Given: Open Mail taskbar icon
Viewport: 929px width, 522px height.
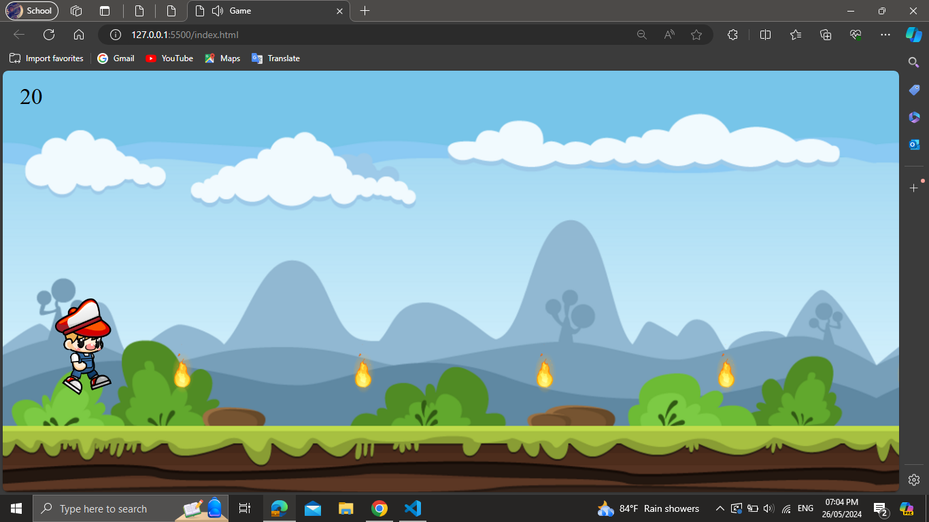Looking at the screenshot, I should 313,508.
